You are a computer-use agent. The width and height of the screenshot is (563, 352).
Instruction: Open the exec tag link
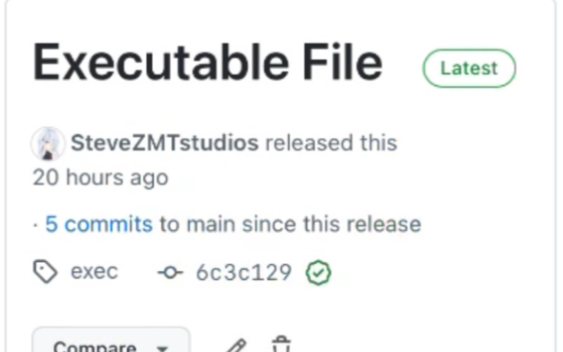point(94,272)
